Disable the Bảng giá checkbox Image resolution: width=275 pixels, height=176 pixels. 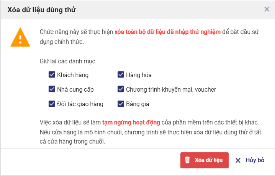click(x=121, y=104)
